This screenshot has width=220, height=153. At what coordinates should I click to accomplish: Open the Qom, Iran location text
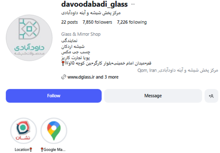[x=147, y=70]
